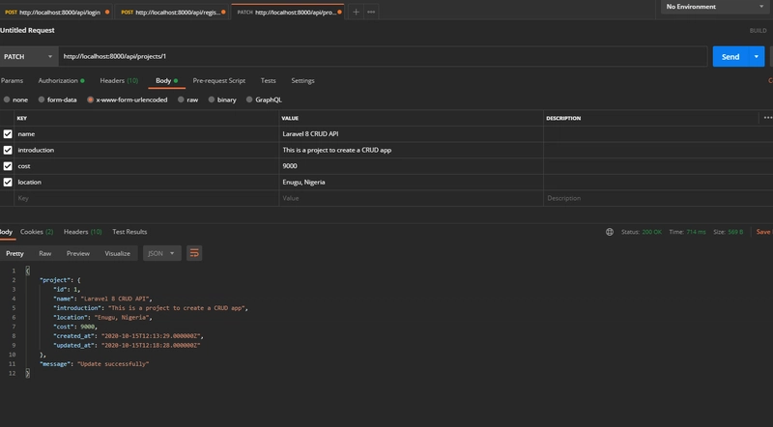Screen dimensions: 773x427
Task: Open tab options ellipsis menu
Action: click(371, 12)
